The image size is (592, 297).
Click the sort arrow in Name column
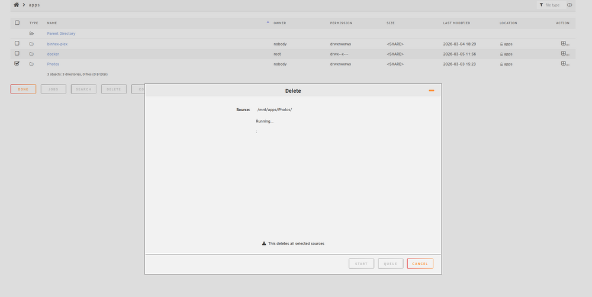point(268,22)
